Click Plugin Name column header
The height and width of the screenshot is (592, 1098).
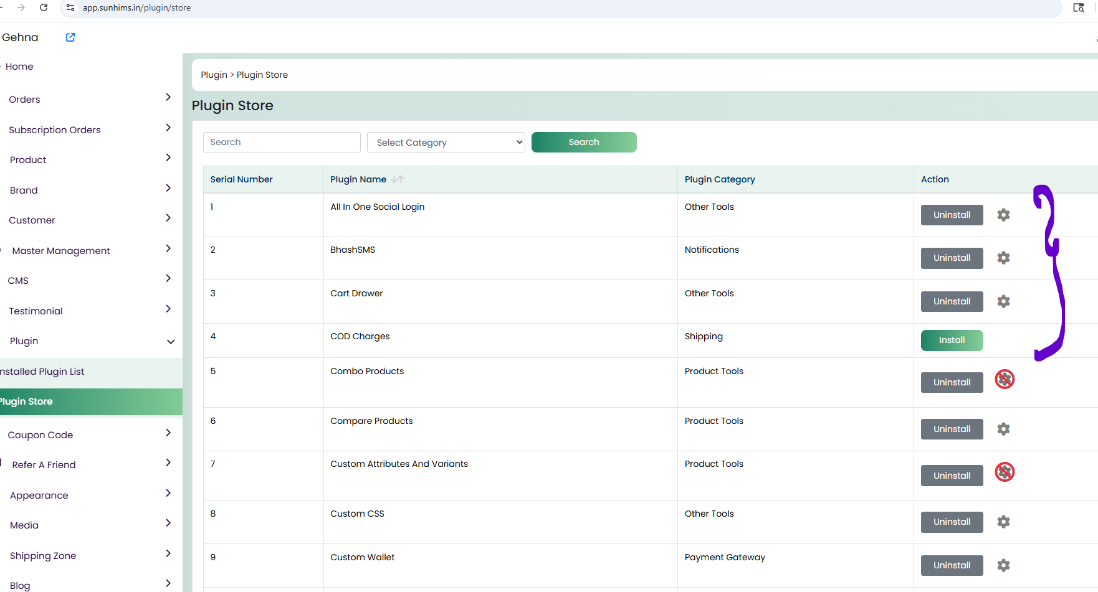[x=358, y=179]
